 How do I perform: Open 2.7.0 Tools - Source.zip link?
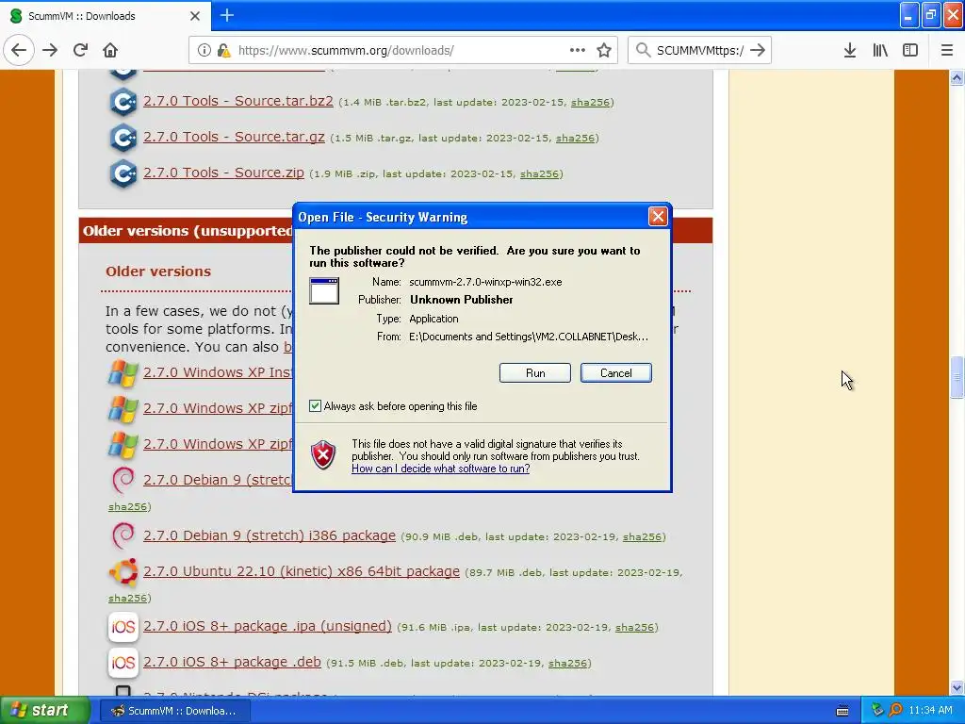pos(223,173)
